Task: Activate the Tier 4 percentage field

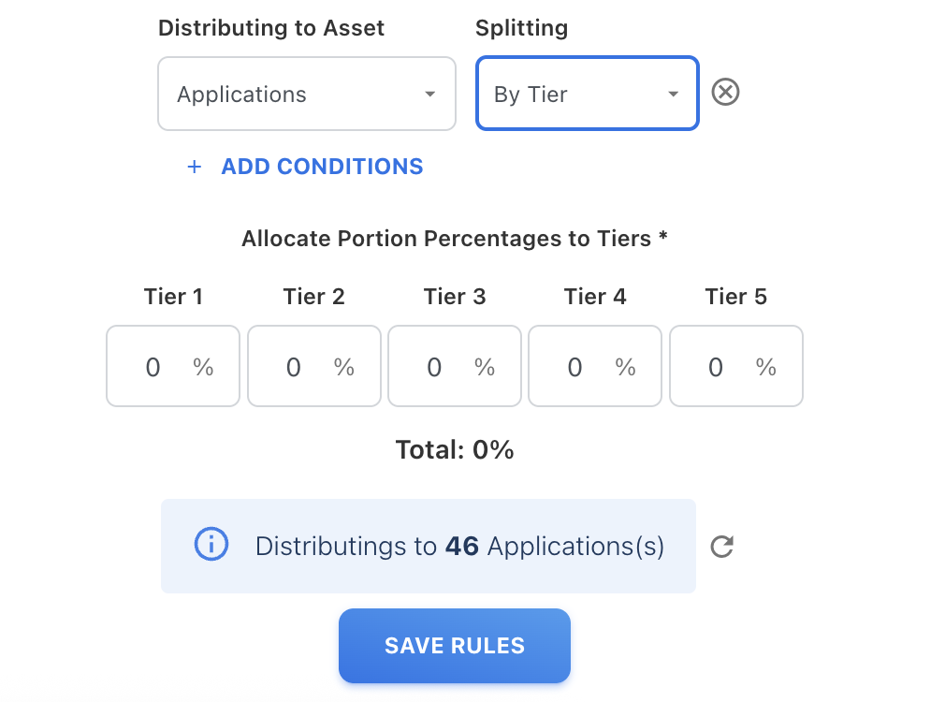Action: [x=581, y=367]
